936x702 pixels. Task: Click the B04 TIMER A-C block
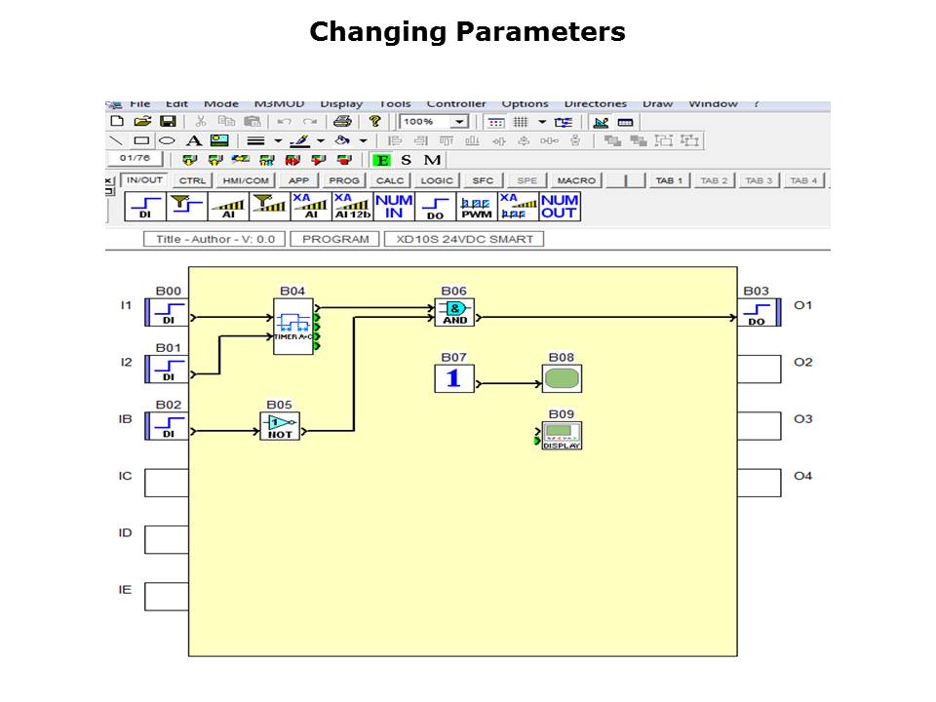pyautogui.click(x=293, y=327)
